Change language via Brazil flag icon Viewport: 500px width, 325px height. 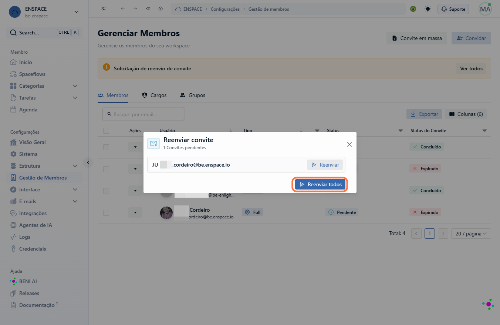[x=413, y=9]
